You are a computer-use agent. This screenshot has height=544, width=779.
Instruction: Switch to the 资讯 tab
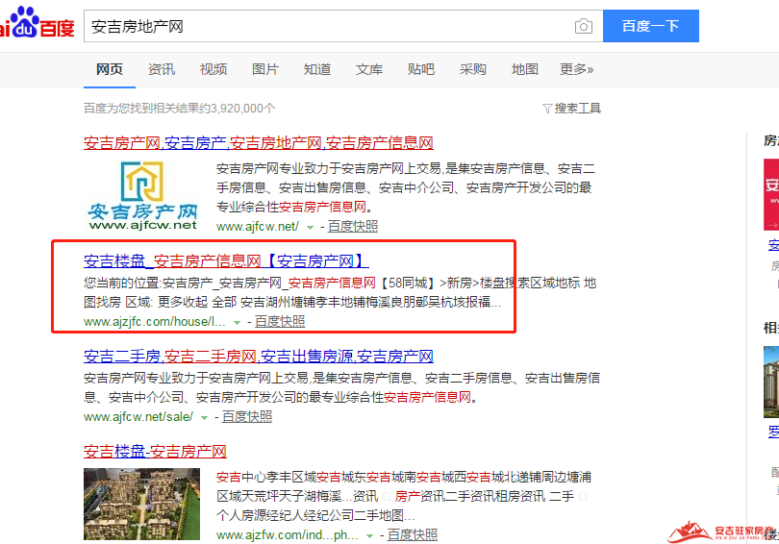(162, 69)
